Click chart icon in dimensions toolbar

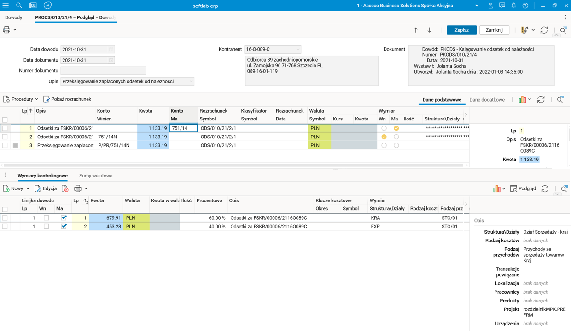(496, 188)
